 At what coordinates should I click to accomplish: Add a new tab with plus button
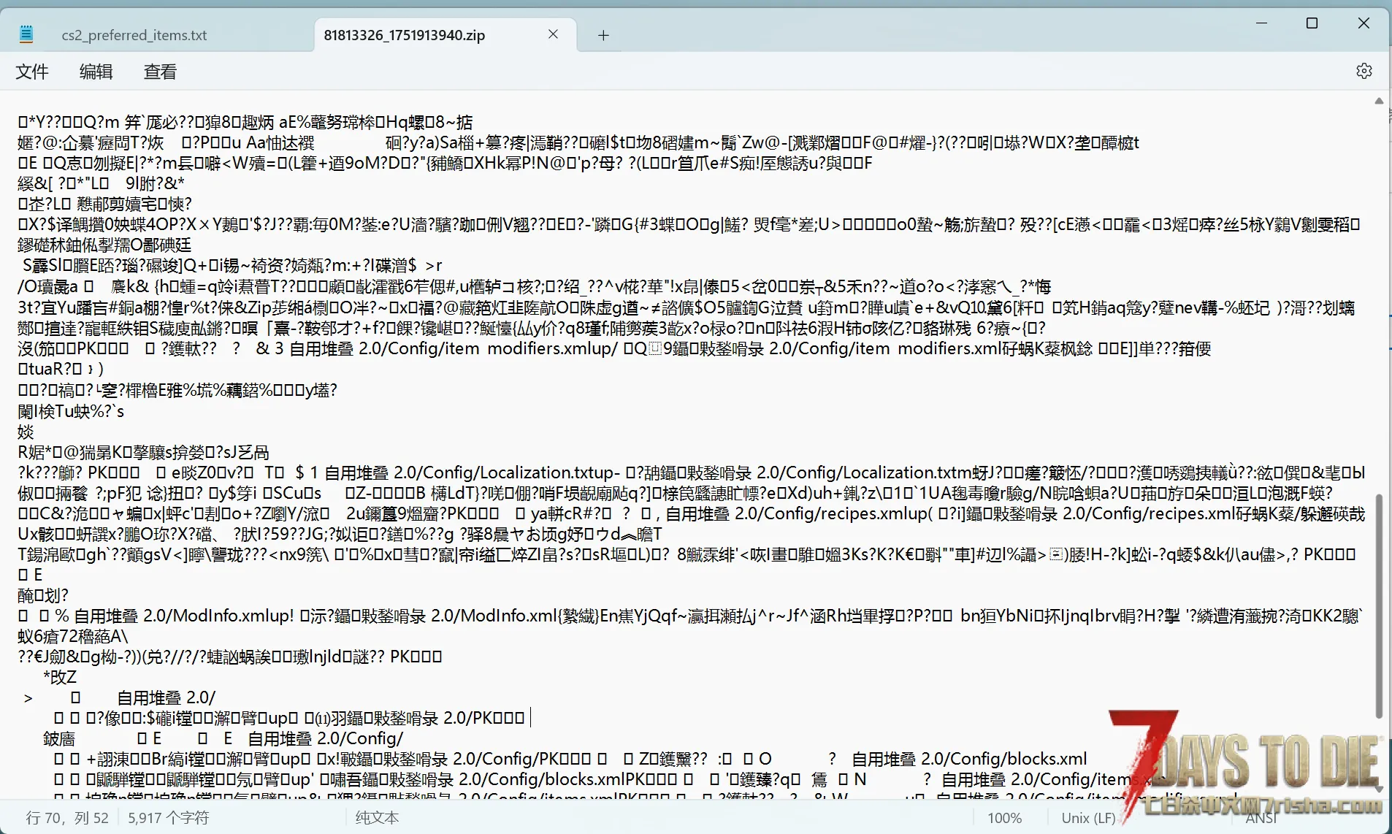click(603, 35)
